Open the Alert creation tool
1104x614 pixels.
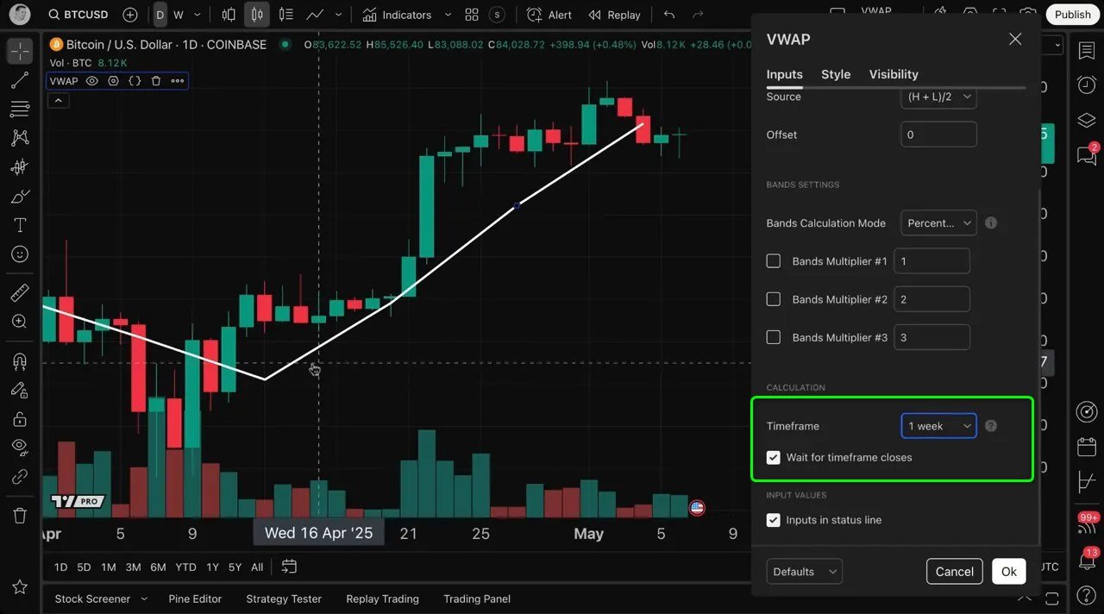[x=549, y=15]
